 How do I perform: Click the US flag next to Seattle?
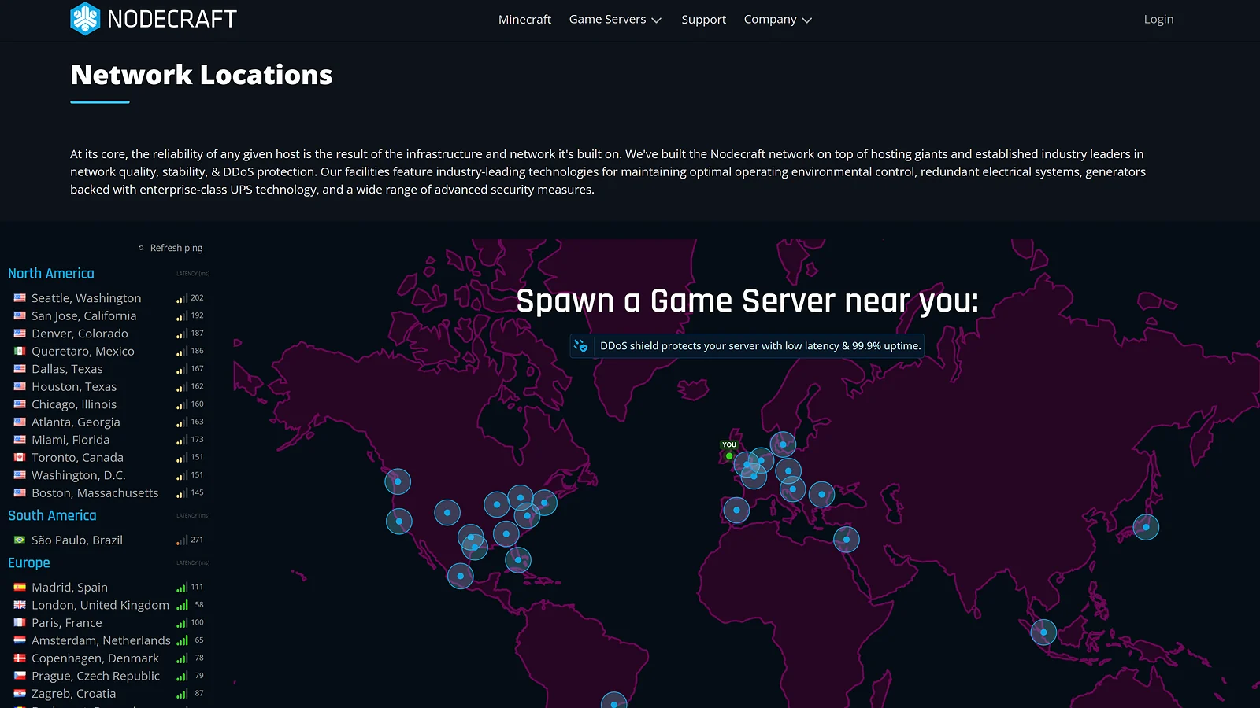[x=20, y=298]
